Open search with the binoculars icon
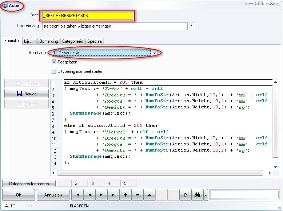283x211 pixels. click(x=197, y=195)
